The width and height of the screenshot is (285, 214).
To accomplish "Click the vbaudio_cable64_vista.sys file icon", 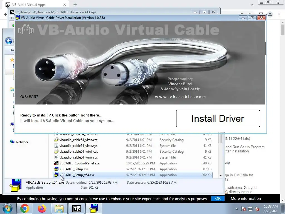I will coord(56,145).
